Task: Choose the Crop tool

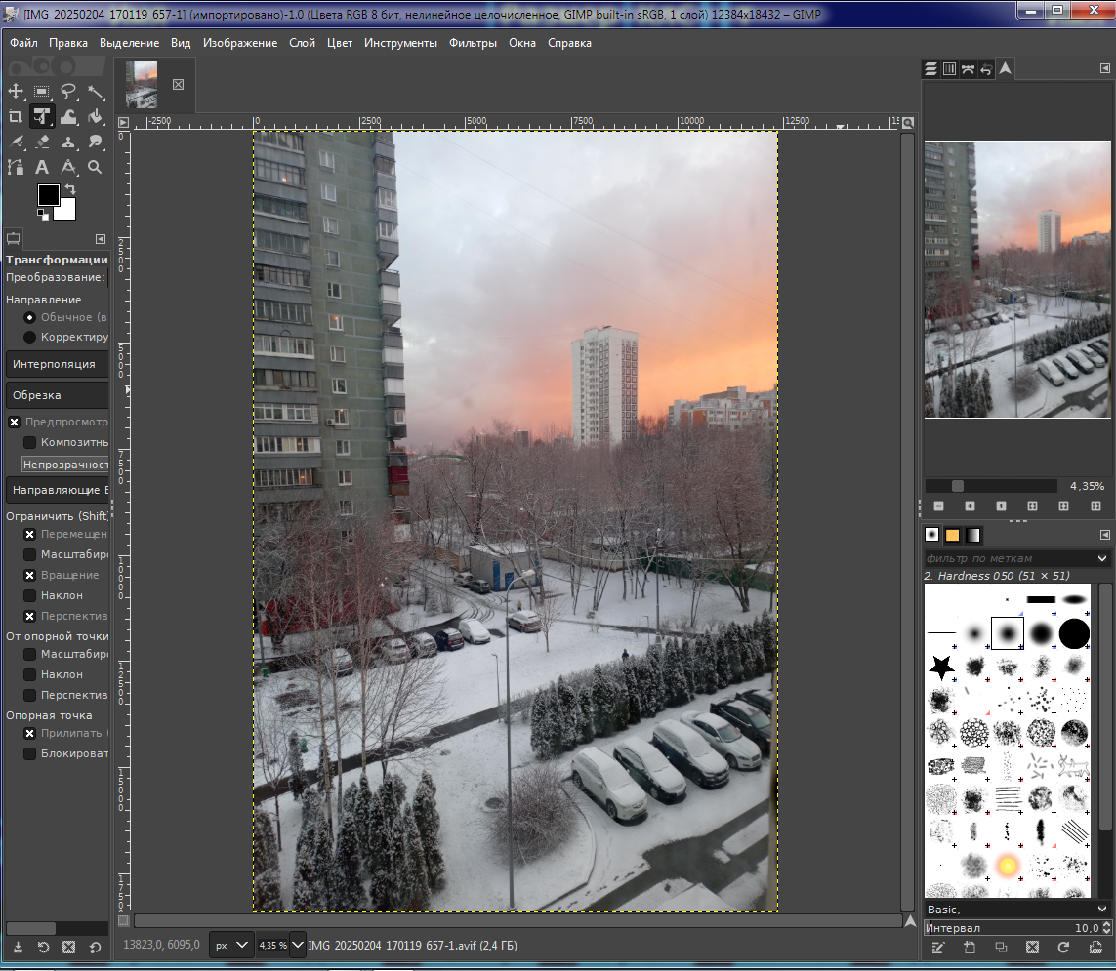Action: tap(16, 117)
